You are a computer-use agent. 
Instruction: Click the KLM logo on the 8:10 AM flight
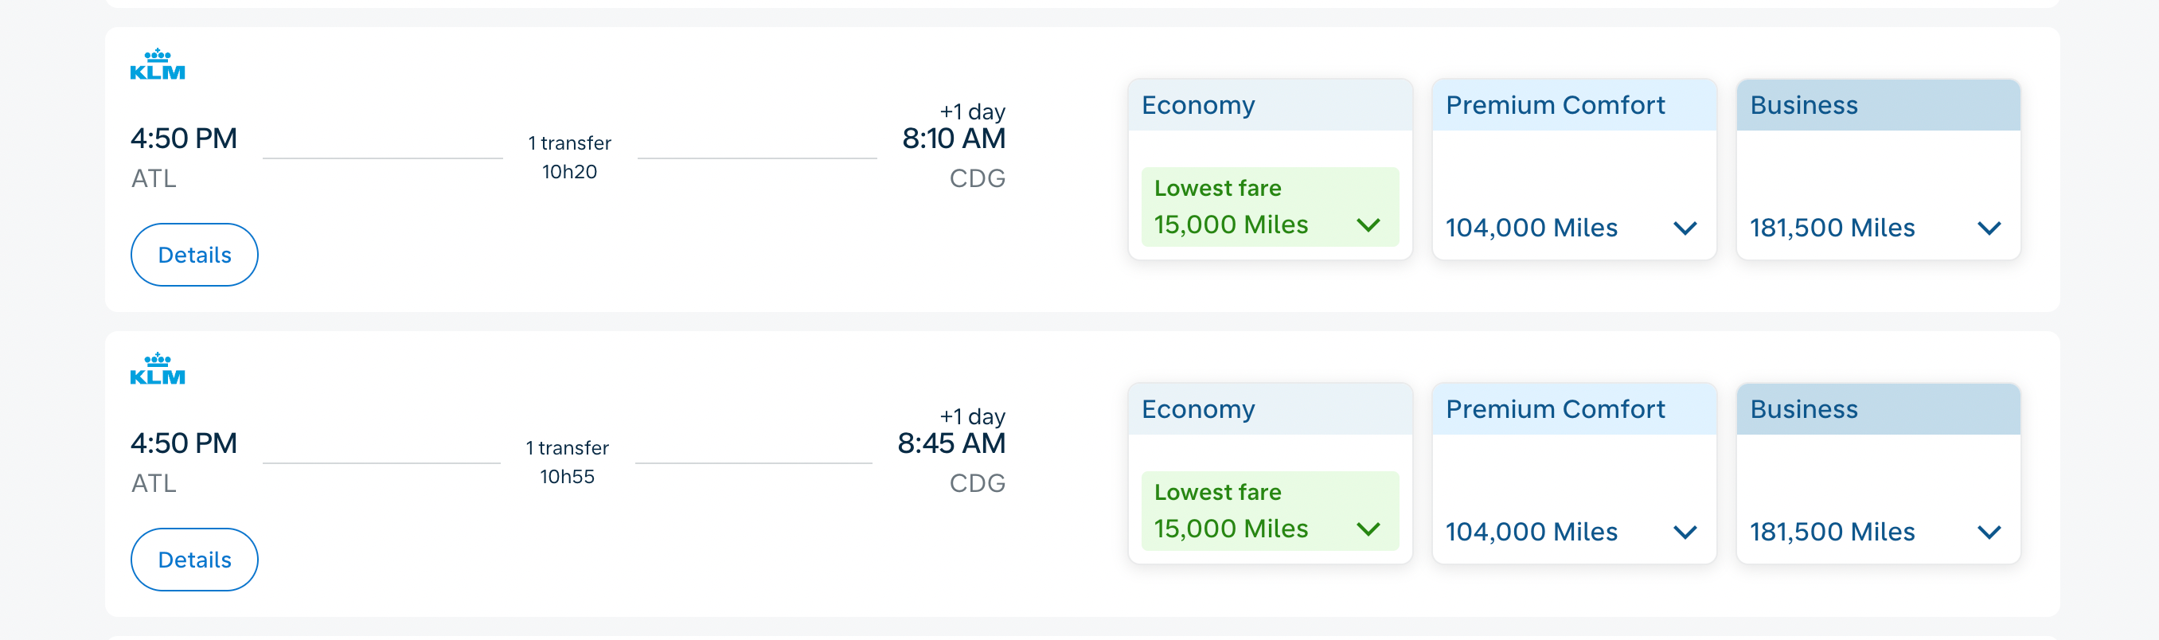click(158, 64)
